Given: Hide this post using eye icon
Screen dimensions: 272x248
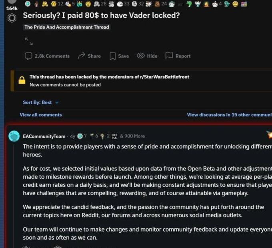Looking at the screenshot, I should pos(147,56).
